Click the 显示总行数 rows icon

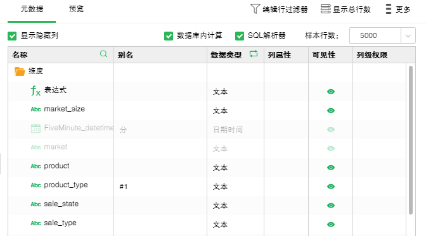[325, 9]
